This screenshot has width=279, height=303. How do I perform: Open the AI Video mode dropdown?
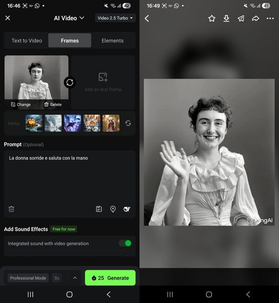69,18
